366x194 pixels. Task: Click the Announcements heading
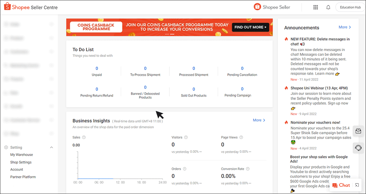302,28
